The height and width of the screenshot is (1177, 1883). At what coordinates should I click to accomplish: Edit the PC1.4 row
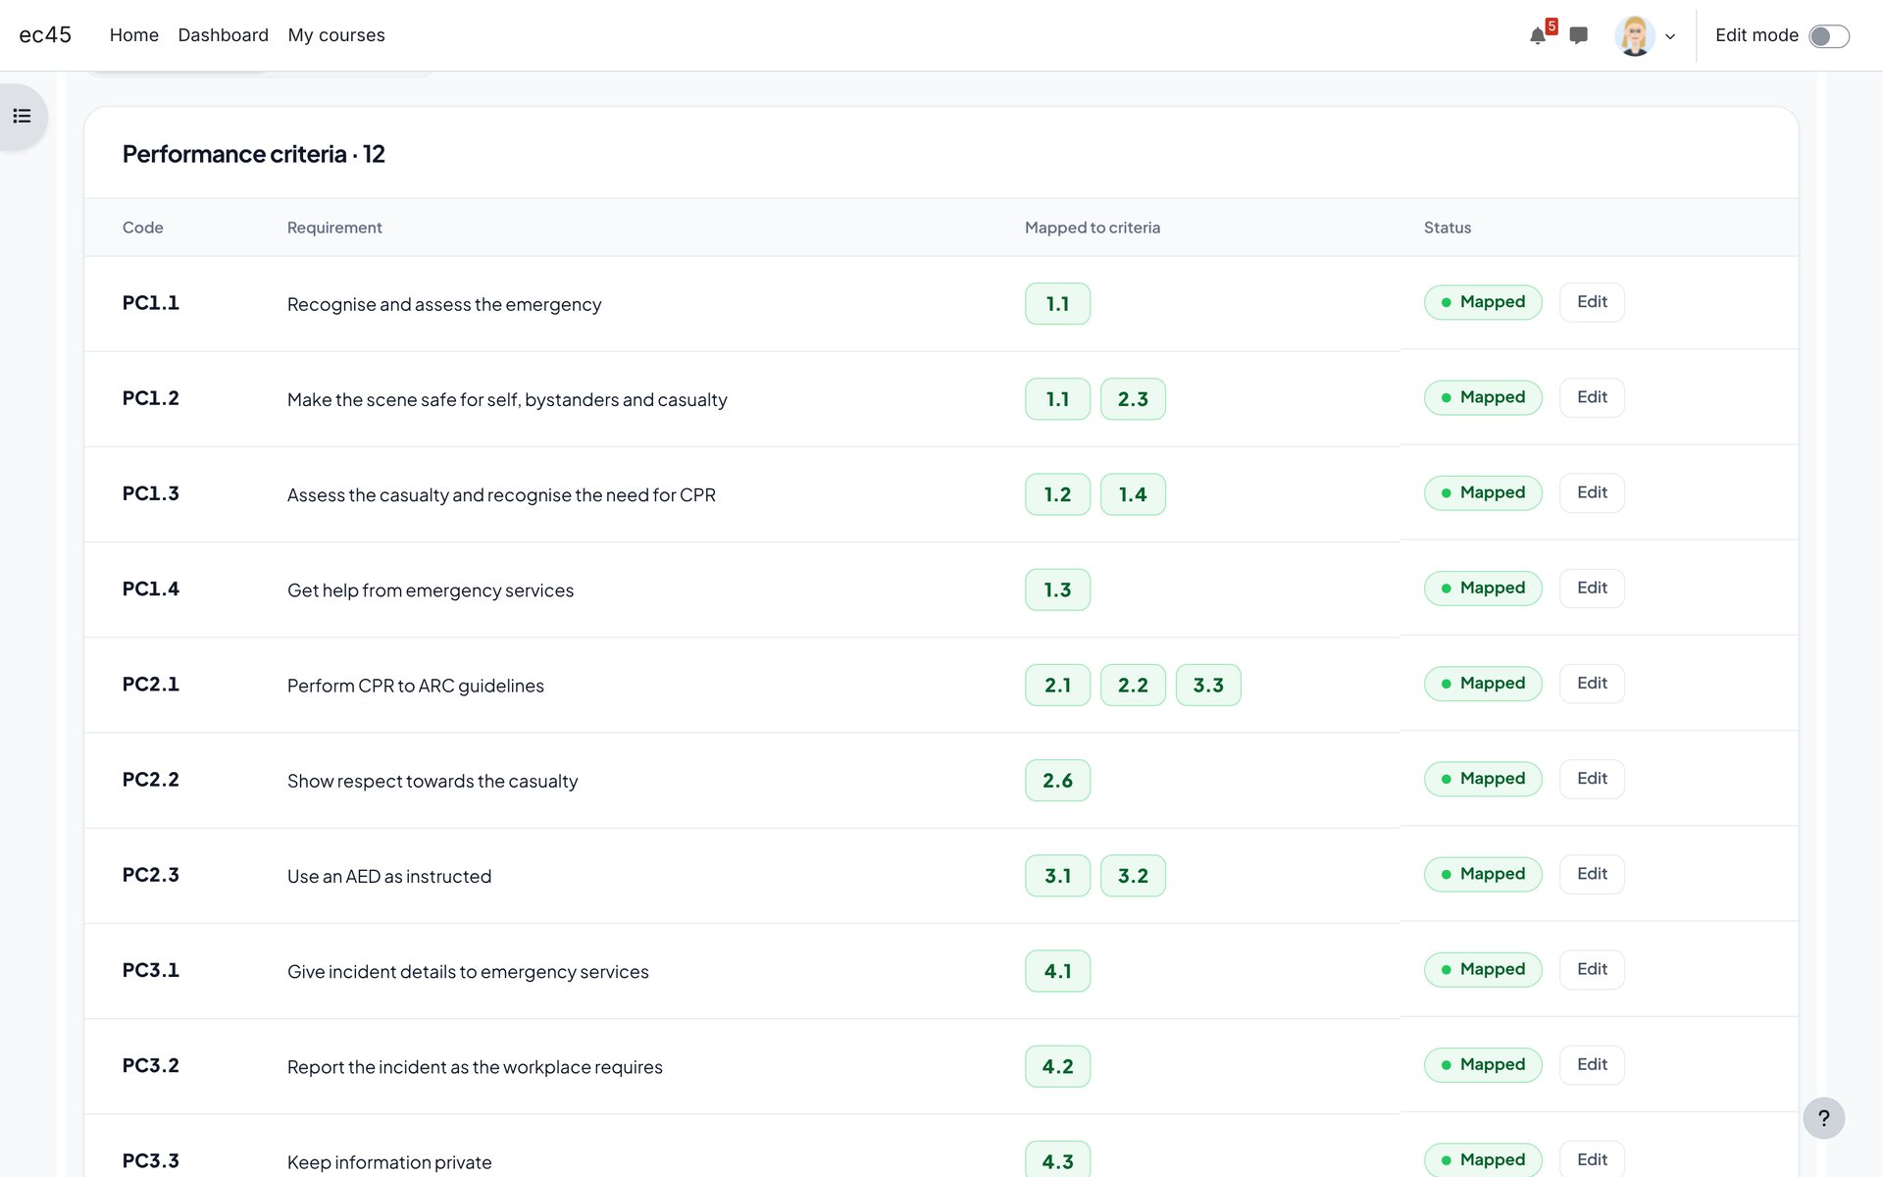[1592, 588]
